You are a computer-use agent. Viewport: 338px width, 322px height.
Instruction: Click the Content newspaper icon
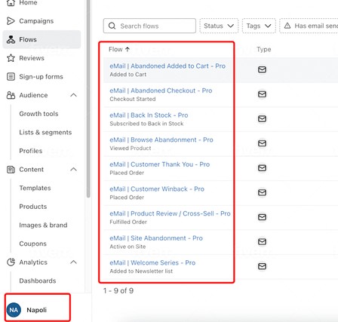click(11, 170)
